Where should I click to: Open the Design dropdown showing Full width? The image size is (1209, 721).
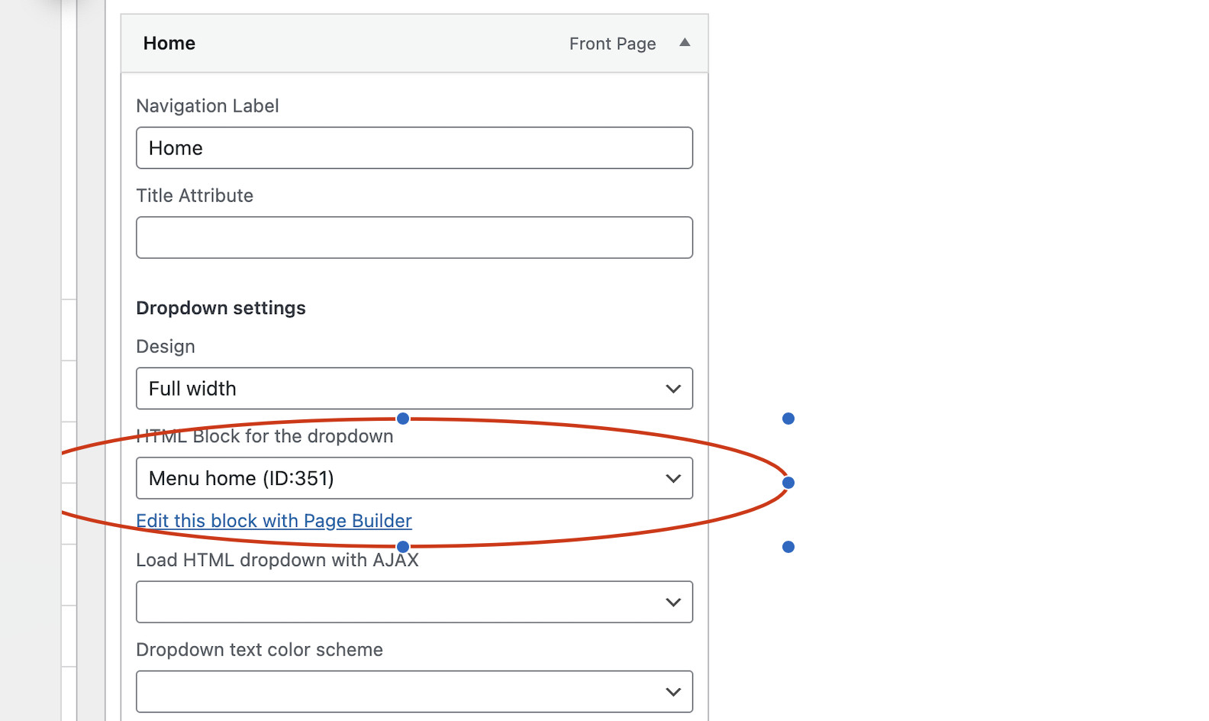[414, 389]
